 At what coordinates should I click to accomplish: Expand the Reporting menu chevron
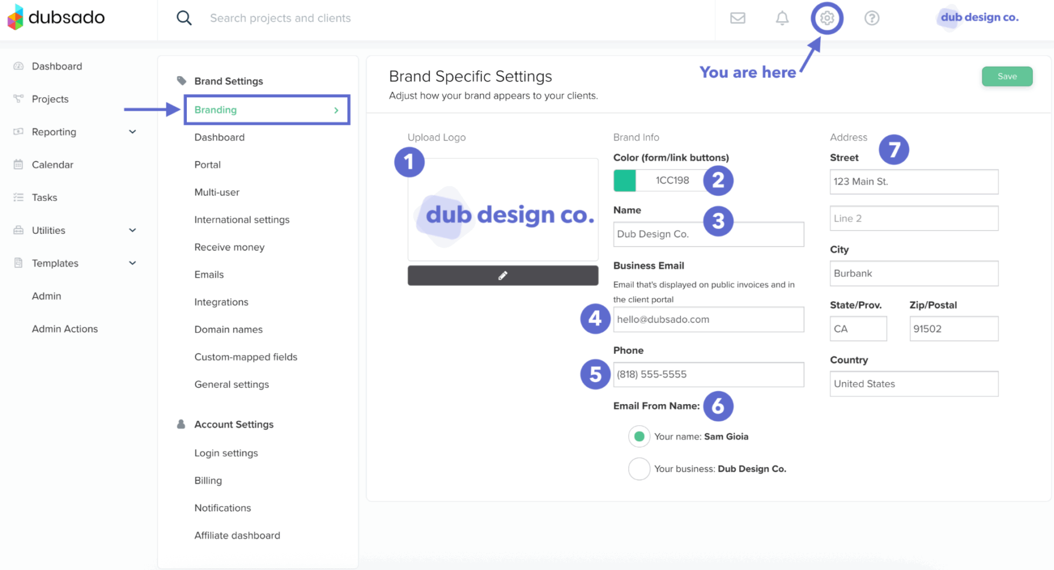click(x=132, y=132)
